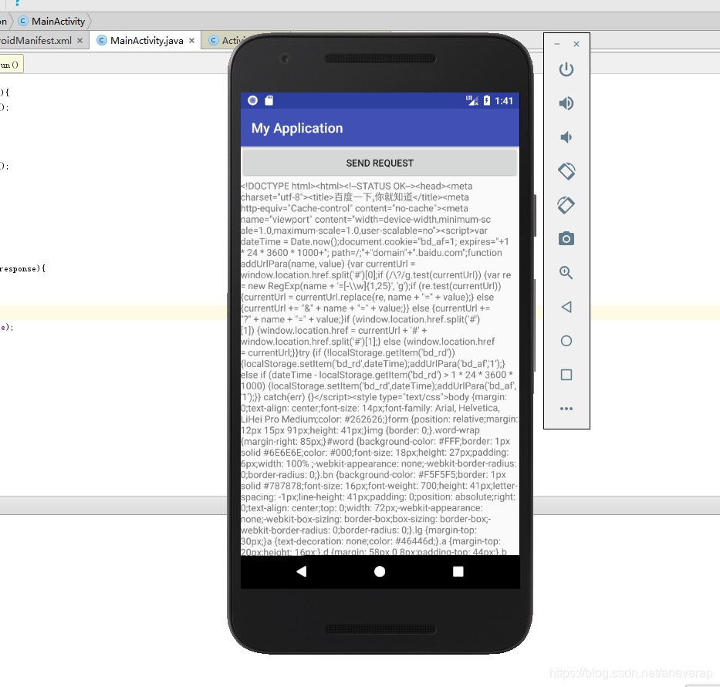This screenshot has width=720, height=687.
Task: Close the AndroidManifest.xml tab
Action: (x=80, y=40)
